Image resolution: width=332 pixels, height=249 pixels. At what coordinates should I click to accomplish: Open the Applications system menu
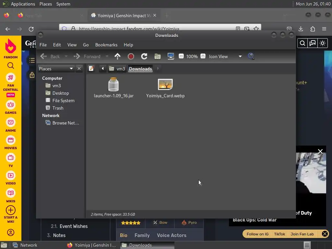[x=23, y=4]
